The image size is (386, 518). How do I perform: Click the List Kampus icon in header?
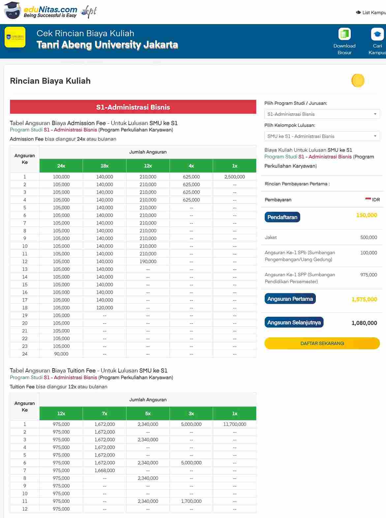358,13
